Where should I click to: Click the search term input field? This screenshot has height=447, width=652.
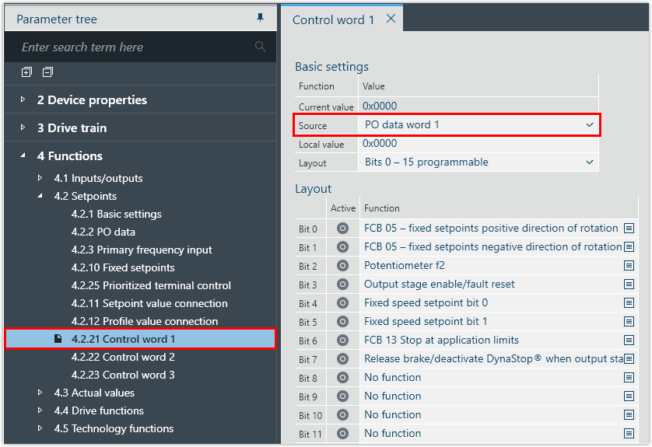pyautogui.click(x=132, y=47)
